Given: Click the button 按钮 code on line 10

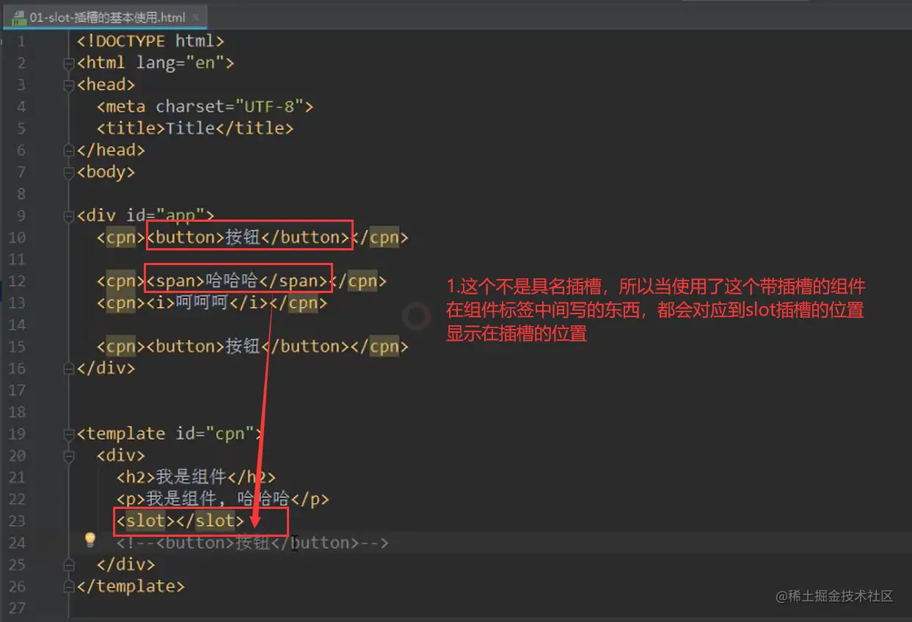Looking at the screenshot, I should click(x=249, y=237).
